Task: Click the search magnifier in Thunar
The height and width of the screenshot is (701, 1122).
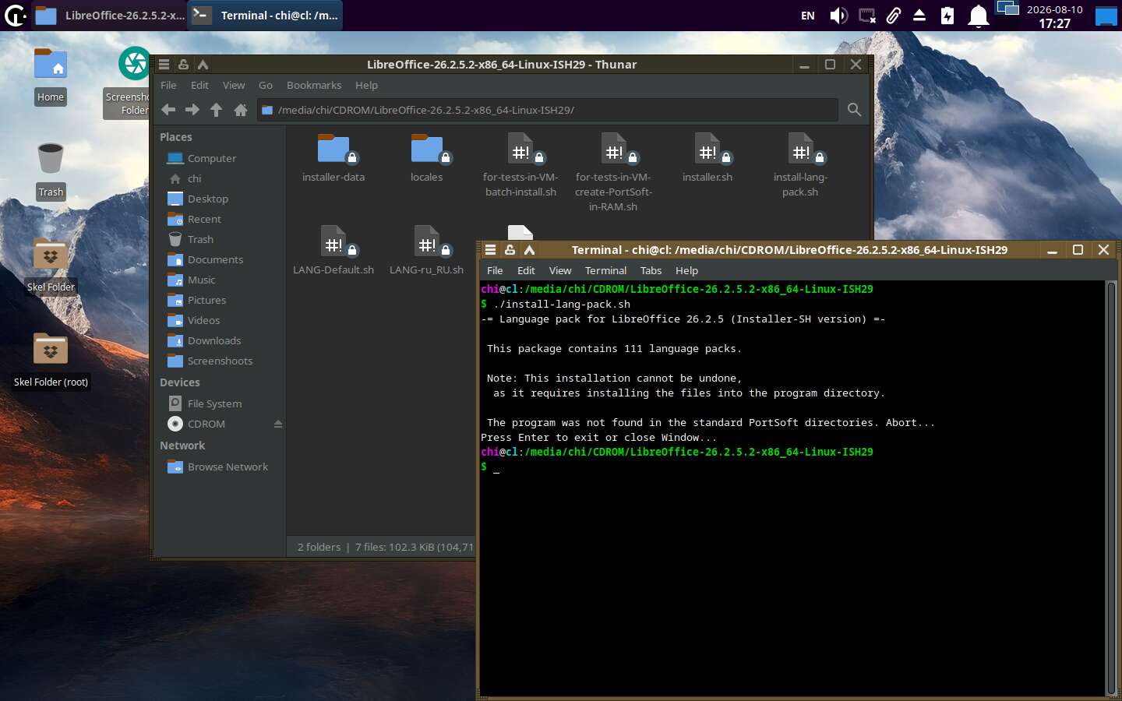Action: [x=854, y=110]
